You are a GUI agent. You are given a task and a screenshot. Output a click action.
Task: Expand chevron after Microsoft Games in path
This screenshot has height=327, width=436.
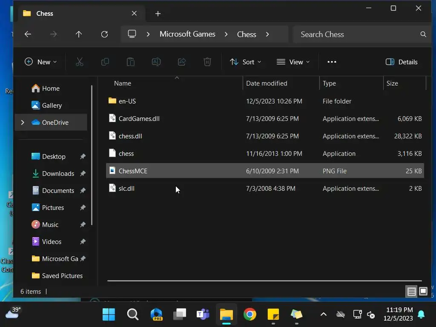(226, 34)
